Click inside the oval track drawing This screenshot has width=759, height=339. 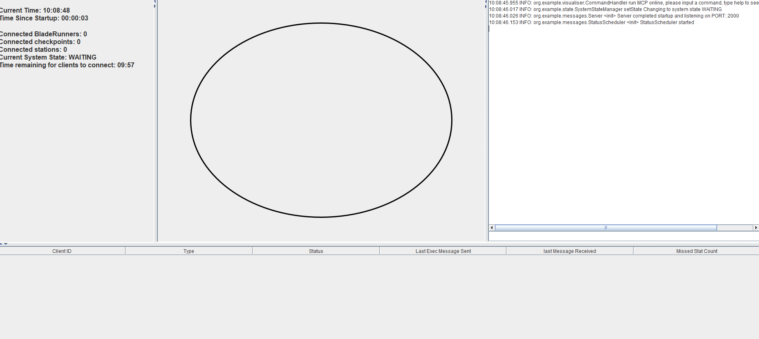point(321,120)
